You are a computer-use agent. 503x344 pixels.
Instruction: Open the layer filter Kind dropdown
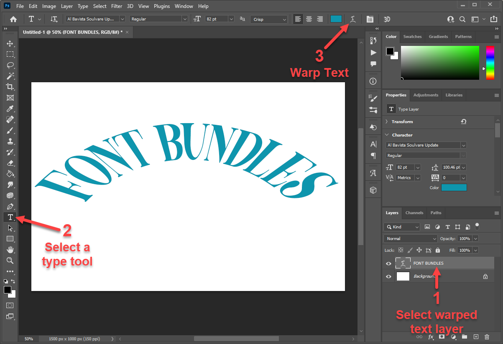coord(402,227)
